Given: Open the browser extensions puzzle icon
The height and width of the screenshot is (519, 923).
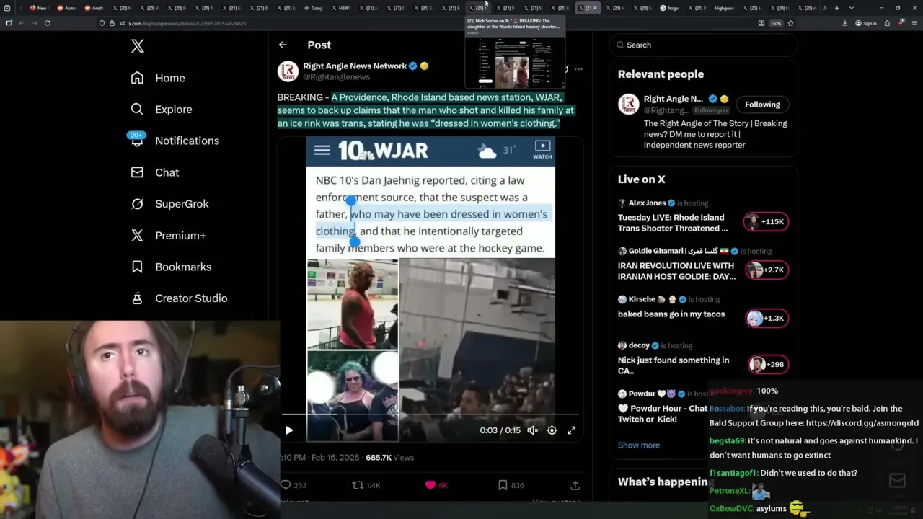Looking at the screenshot, I should [x=887, y=23].
